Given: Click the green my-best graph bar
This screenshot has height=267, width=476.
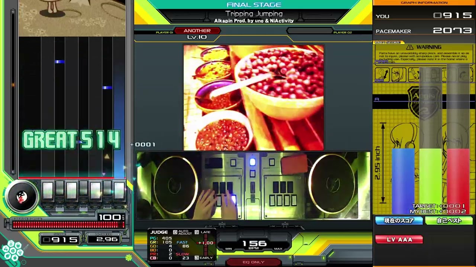Looking at the screenshot, I should [x=430, y=181].
